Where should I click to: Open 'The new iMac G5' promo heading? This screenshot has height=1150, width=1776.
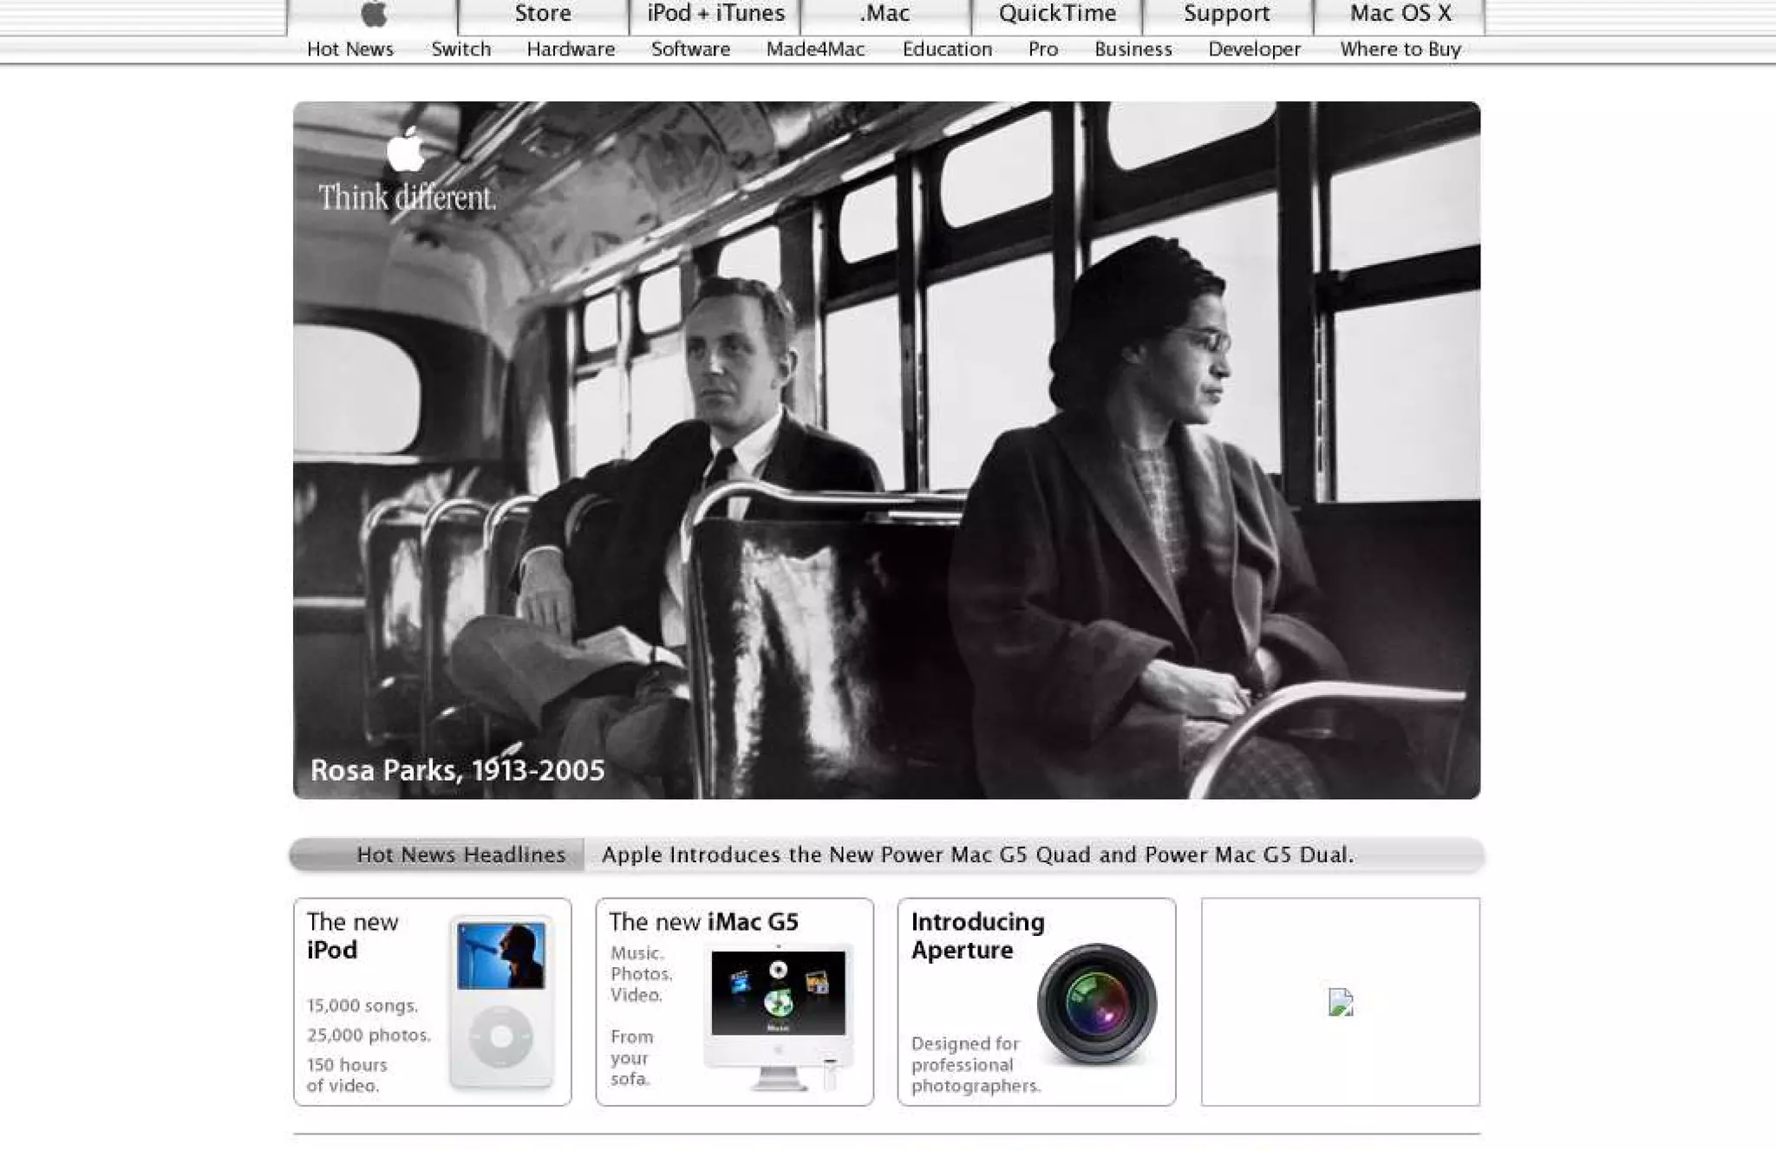click(703, 922)
